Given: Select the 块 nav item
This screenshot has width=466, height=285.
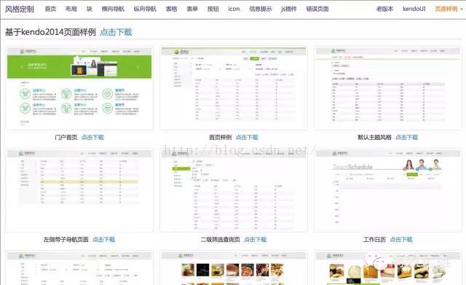Looking at the screenshot, I should (89, 9).
